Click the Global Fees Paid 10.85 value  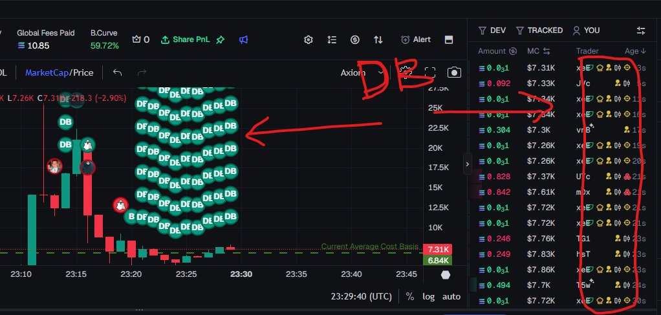(33, 45)
